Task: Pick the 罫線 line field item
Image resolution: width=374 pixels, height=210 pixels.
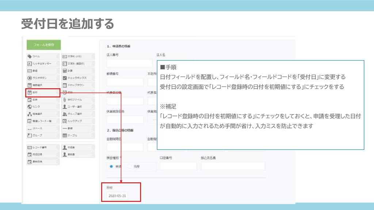Action: click(78, 128)
